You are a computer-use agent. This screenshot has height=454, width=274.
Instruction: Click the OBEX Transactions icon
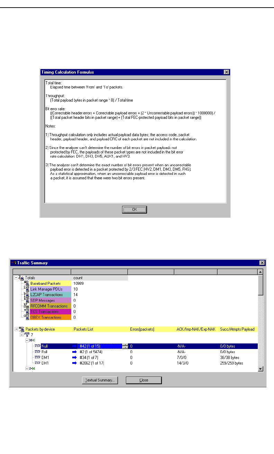point(26,317)
